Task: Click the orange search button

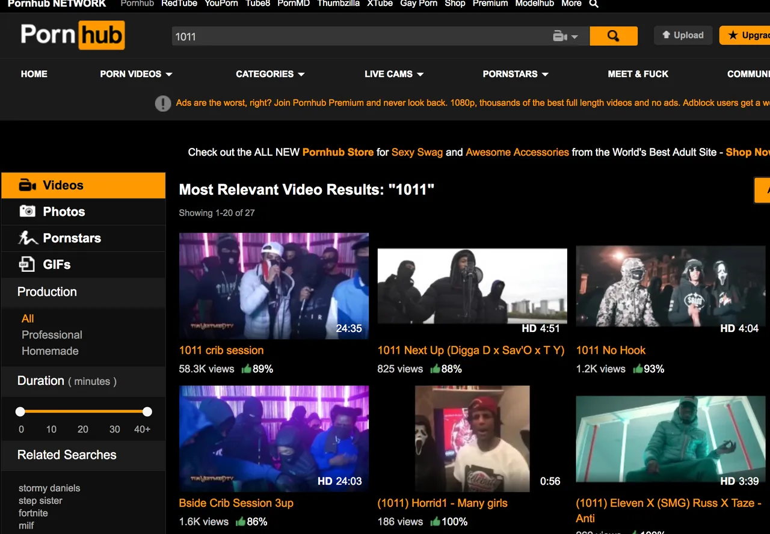Action: (x=614, y=36)
